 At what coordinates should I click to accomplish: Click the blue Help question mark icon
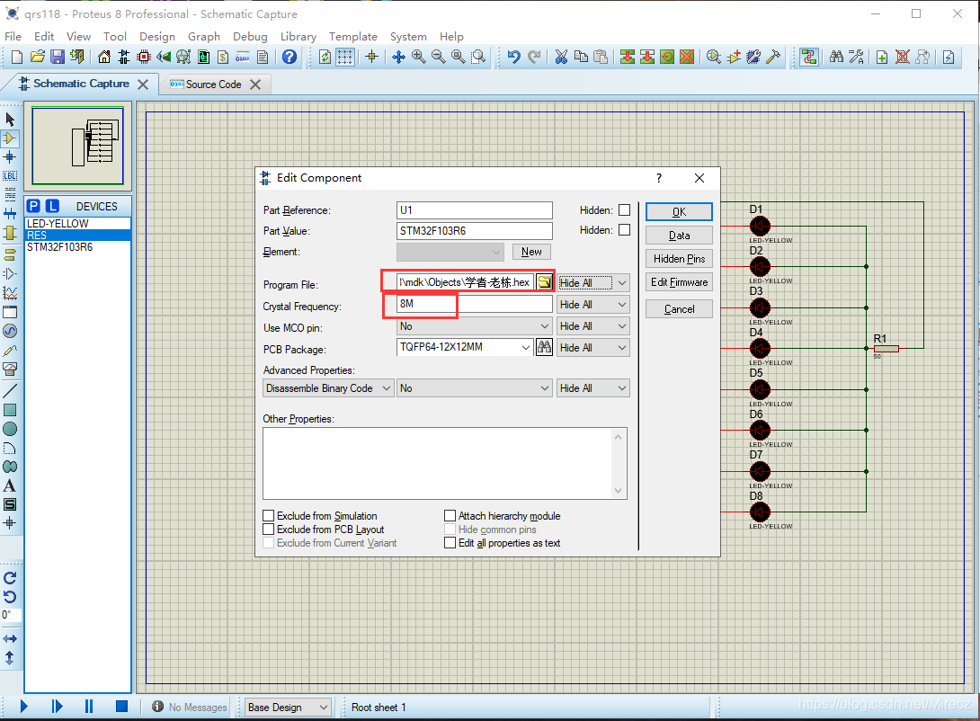pyautogui.click(x=289, y=57)
